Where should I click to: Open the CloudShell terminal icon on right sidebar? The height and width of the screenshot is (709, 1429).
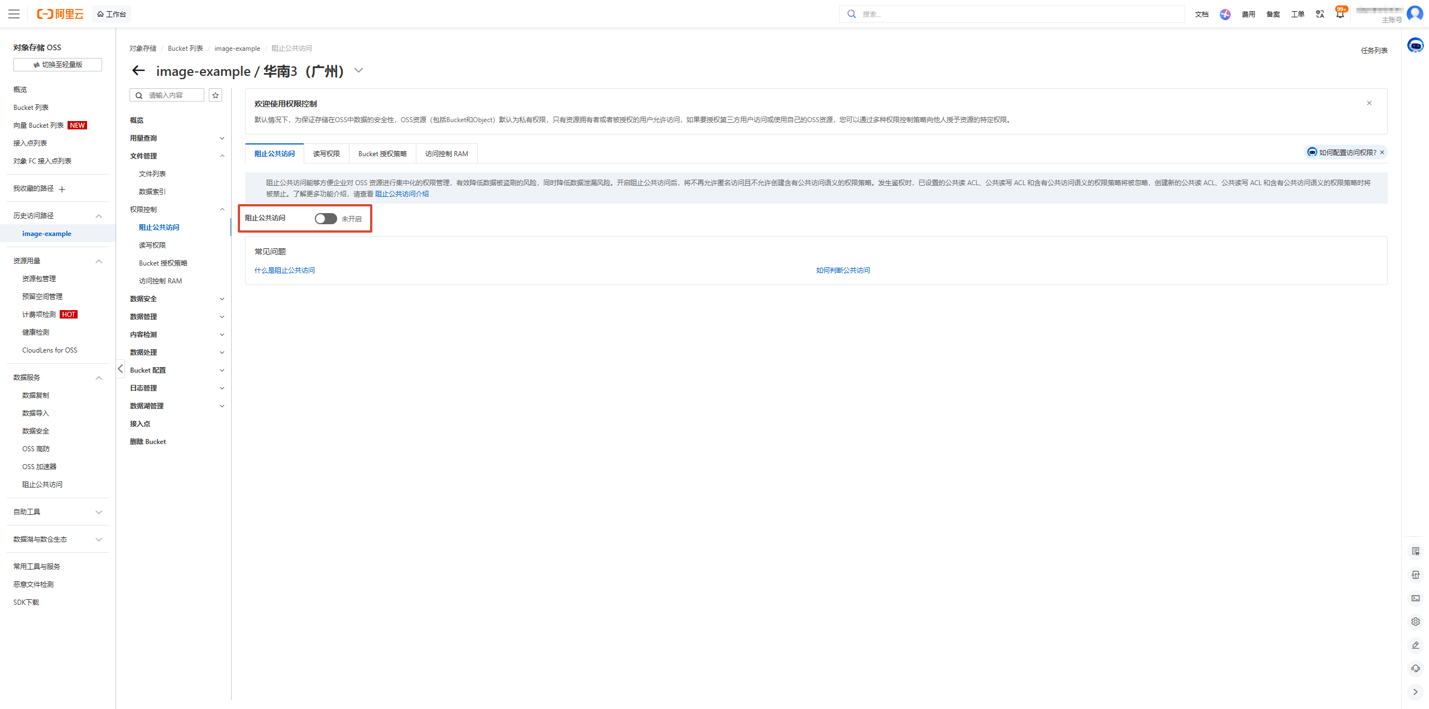1416,598
